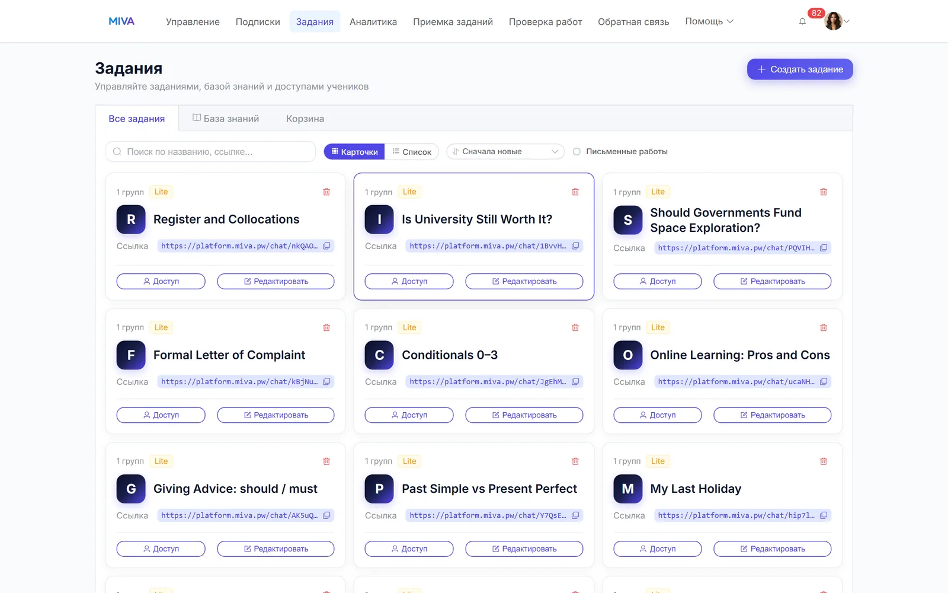The height and width of the screenshot is (593, 948).
Task: Open notifications bell
Action: (802, 21)
